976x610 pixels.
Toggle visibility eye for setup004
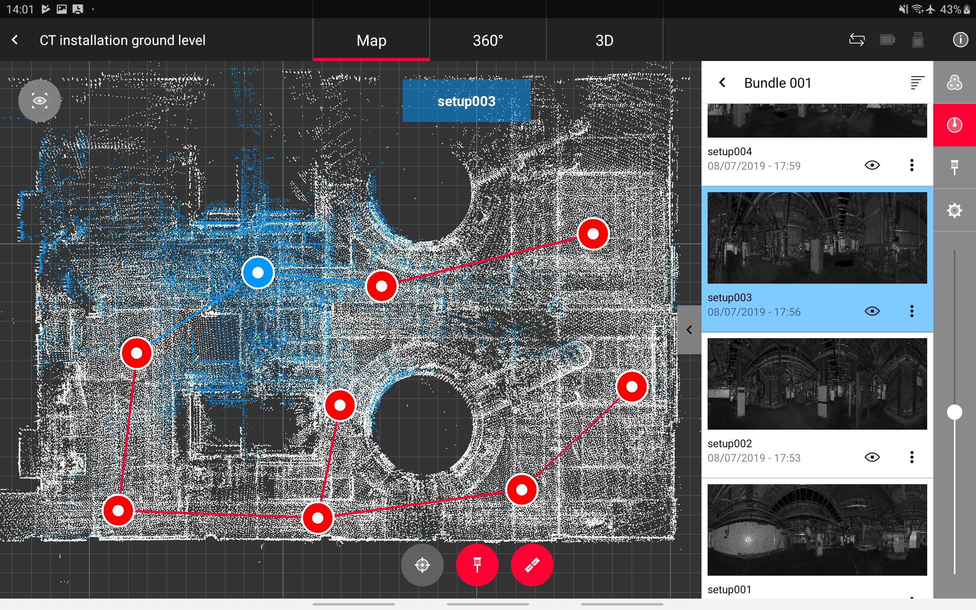coord(872,165)
